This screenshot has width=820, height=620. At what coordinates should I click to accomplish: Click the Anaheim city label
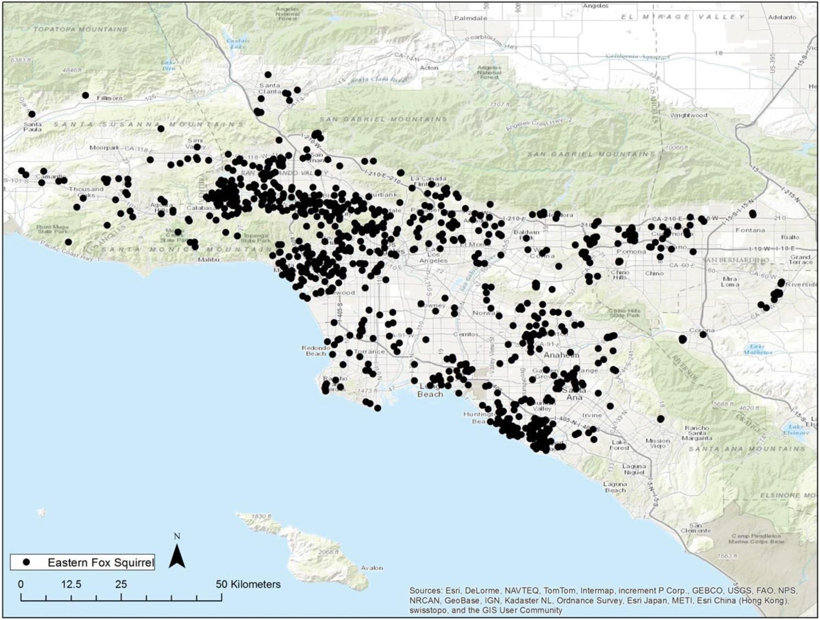tap(561, 355)
